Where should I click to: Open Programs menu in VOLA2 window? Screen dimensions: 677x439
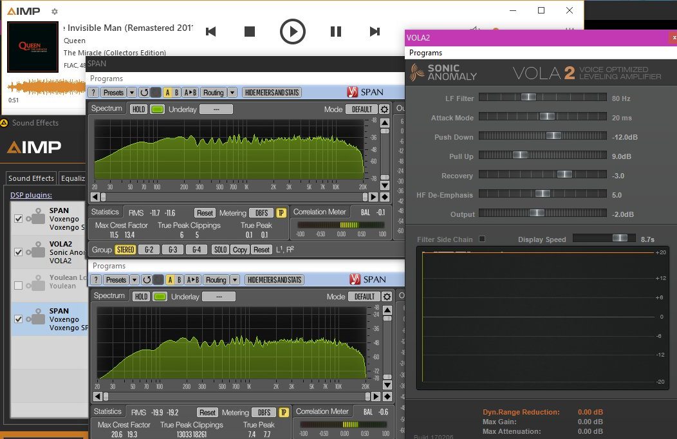[425, 53]
